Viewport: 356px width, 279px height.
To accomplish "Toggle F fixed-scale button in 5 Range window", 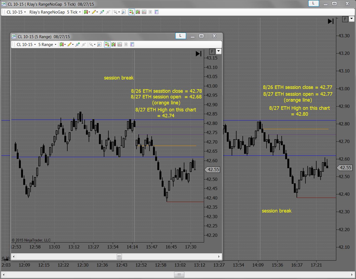I will (x=212, y=51).
